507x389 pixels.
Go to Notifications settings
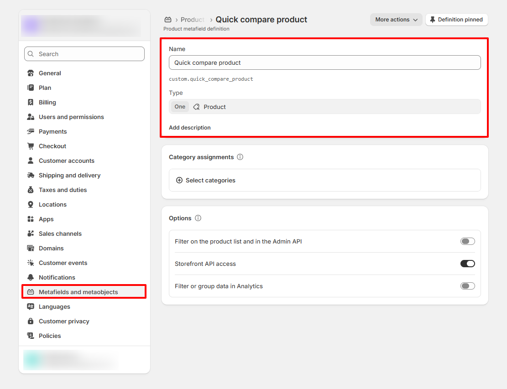84,277
